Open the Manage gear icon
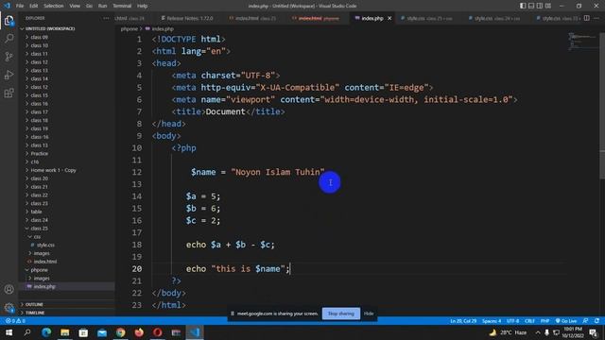Screen dimensions: 605x340 coord(9,307)
